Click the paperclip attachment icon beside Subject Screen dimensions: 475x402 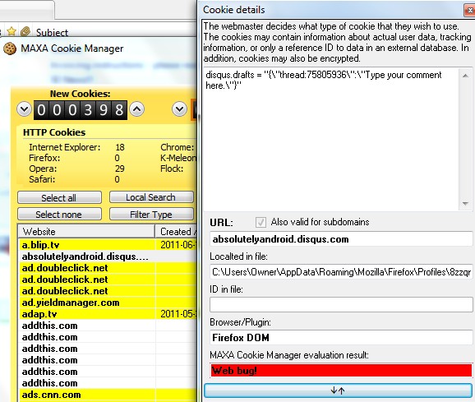25,31
